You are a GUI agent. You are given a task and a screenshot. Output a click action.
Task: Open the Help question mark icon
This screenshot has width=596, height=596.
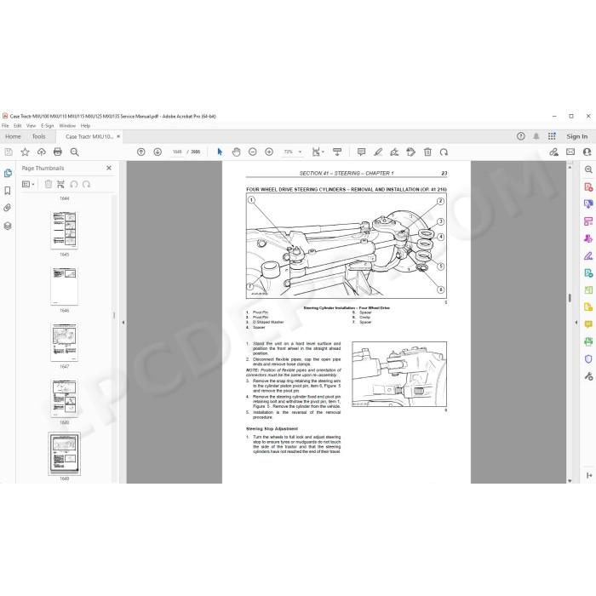tap(521, 136)
